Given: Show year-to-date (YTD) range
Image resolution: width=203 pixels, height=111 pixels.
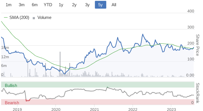Looking at the screenshot, I should point(48,5).
